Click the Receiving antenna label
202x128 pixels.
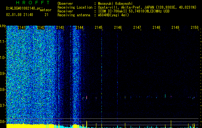(x=74, y=15)
